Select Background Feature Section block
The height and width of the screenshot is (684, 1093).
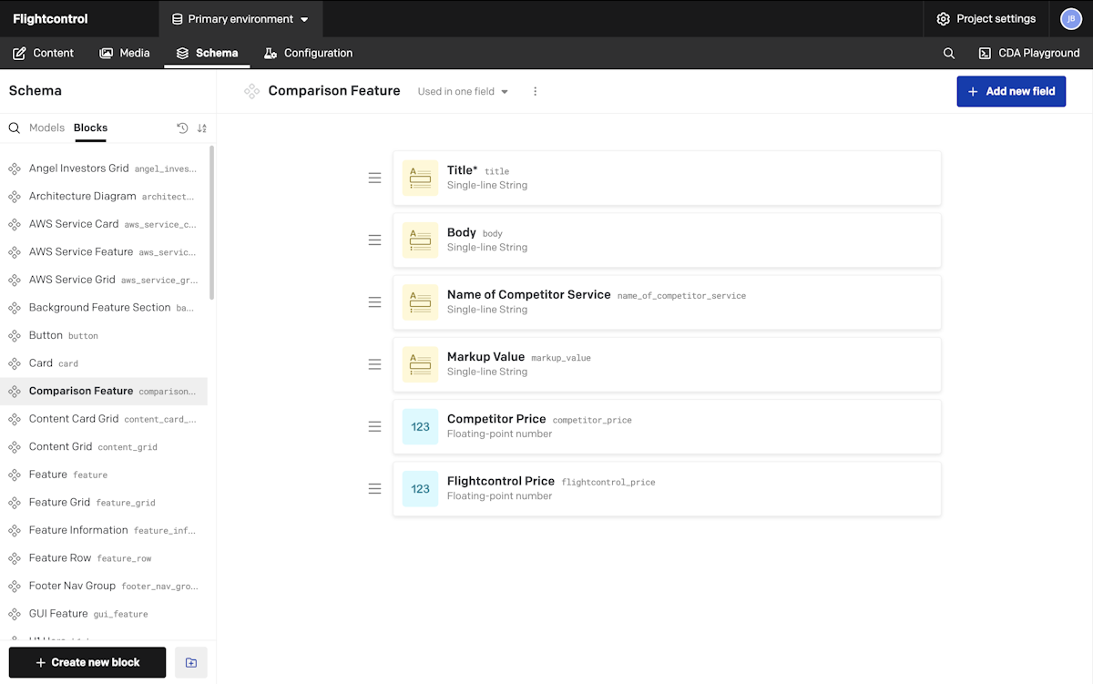pyautogui.click(x=104, y=307)
